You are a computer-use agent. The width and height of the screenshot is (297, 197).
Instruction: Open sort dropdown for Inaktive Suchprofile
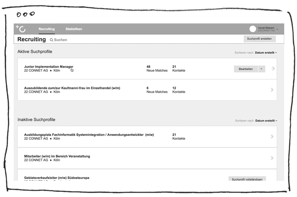tap(266, 121)
